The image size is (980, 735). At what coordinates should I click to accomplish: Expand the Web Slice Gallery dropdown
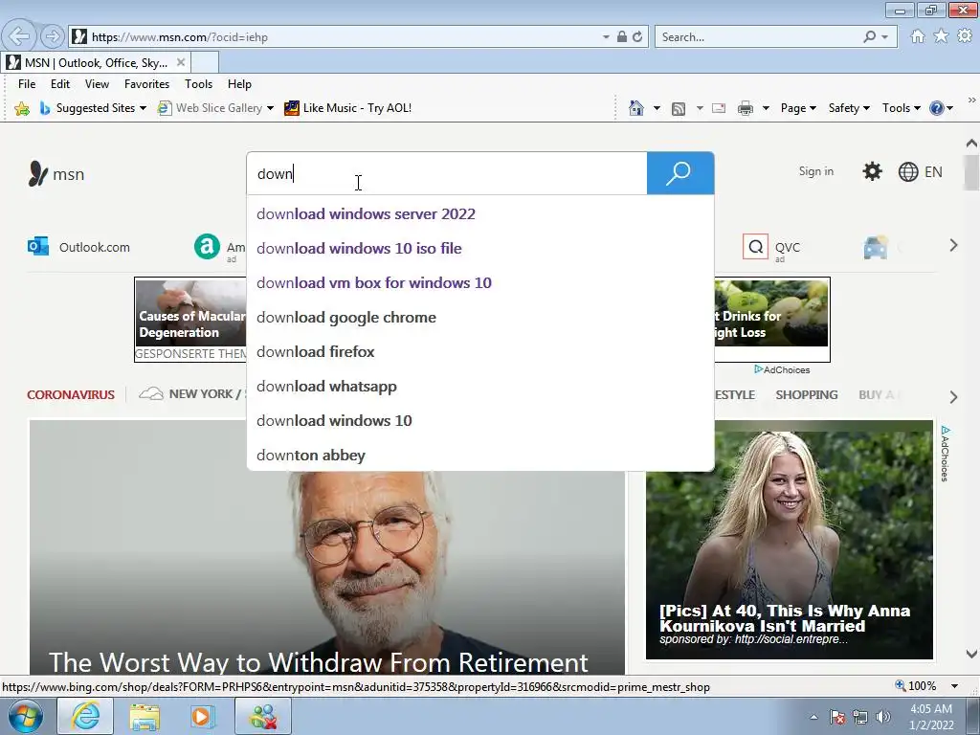tap(270, 108)
